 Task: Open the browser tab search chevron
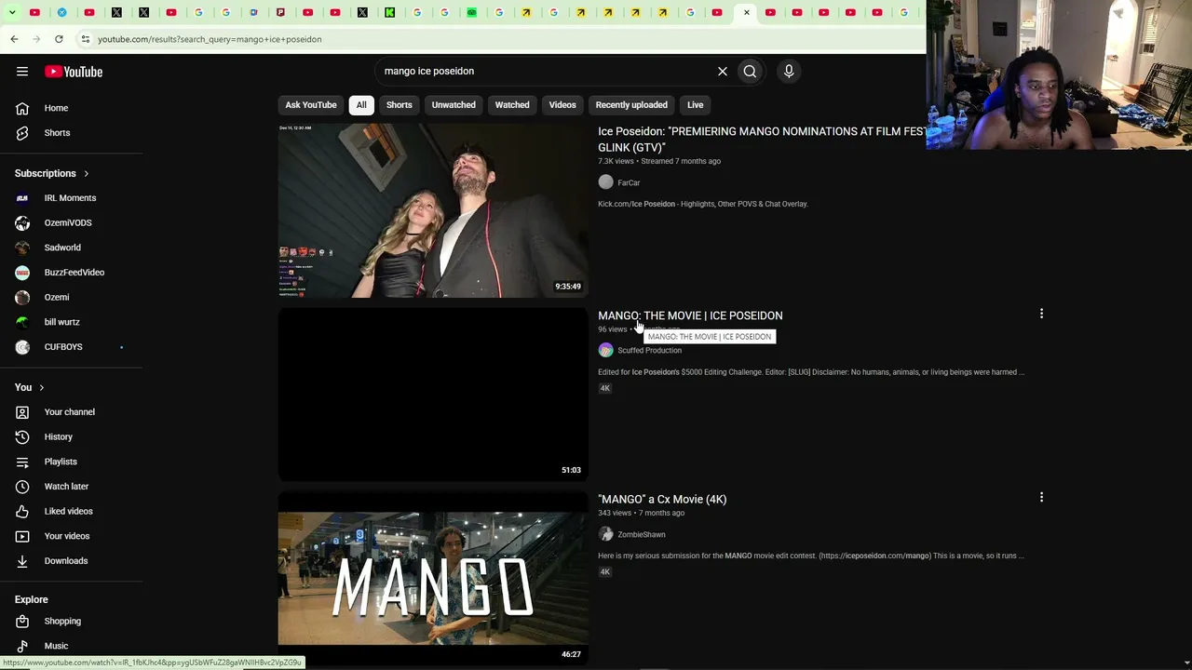point(12,13)
